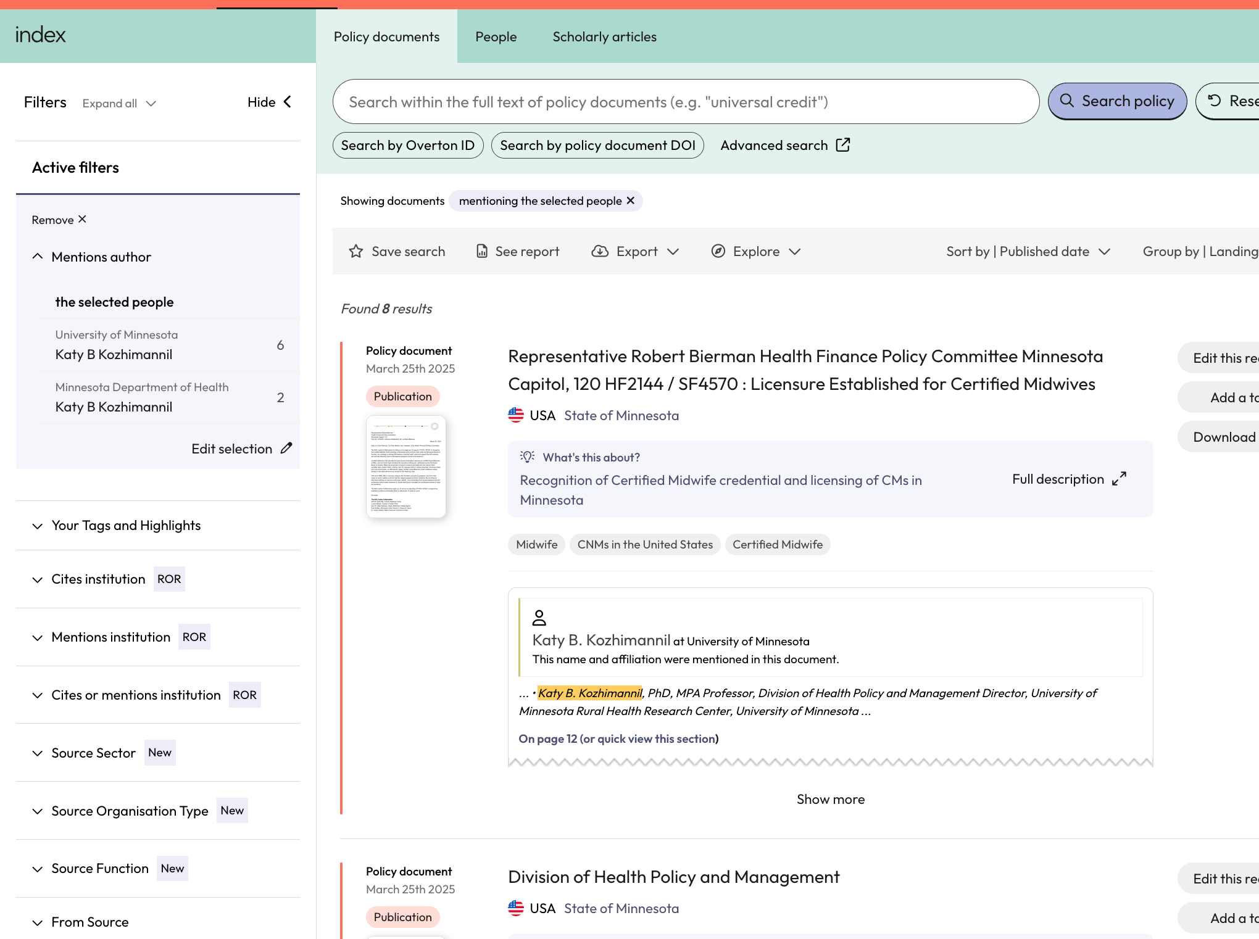The width and height of the screenshot is (1259, 939).
Task: Open the Export dropdown
Action: point(635,251)
